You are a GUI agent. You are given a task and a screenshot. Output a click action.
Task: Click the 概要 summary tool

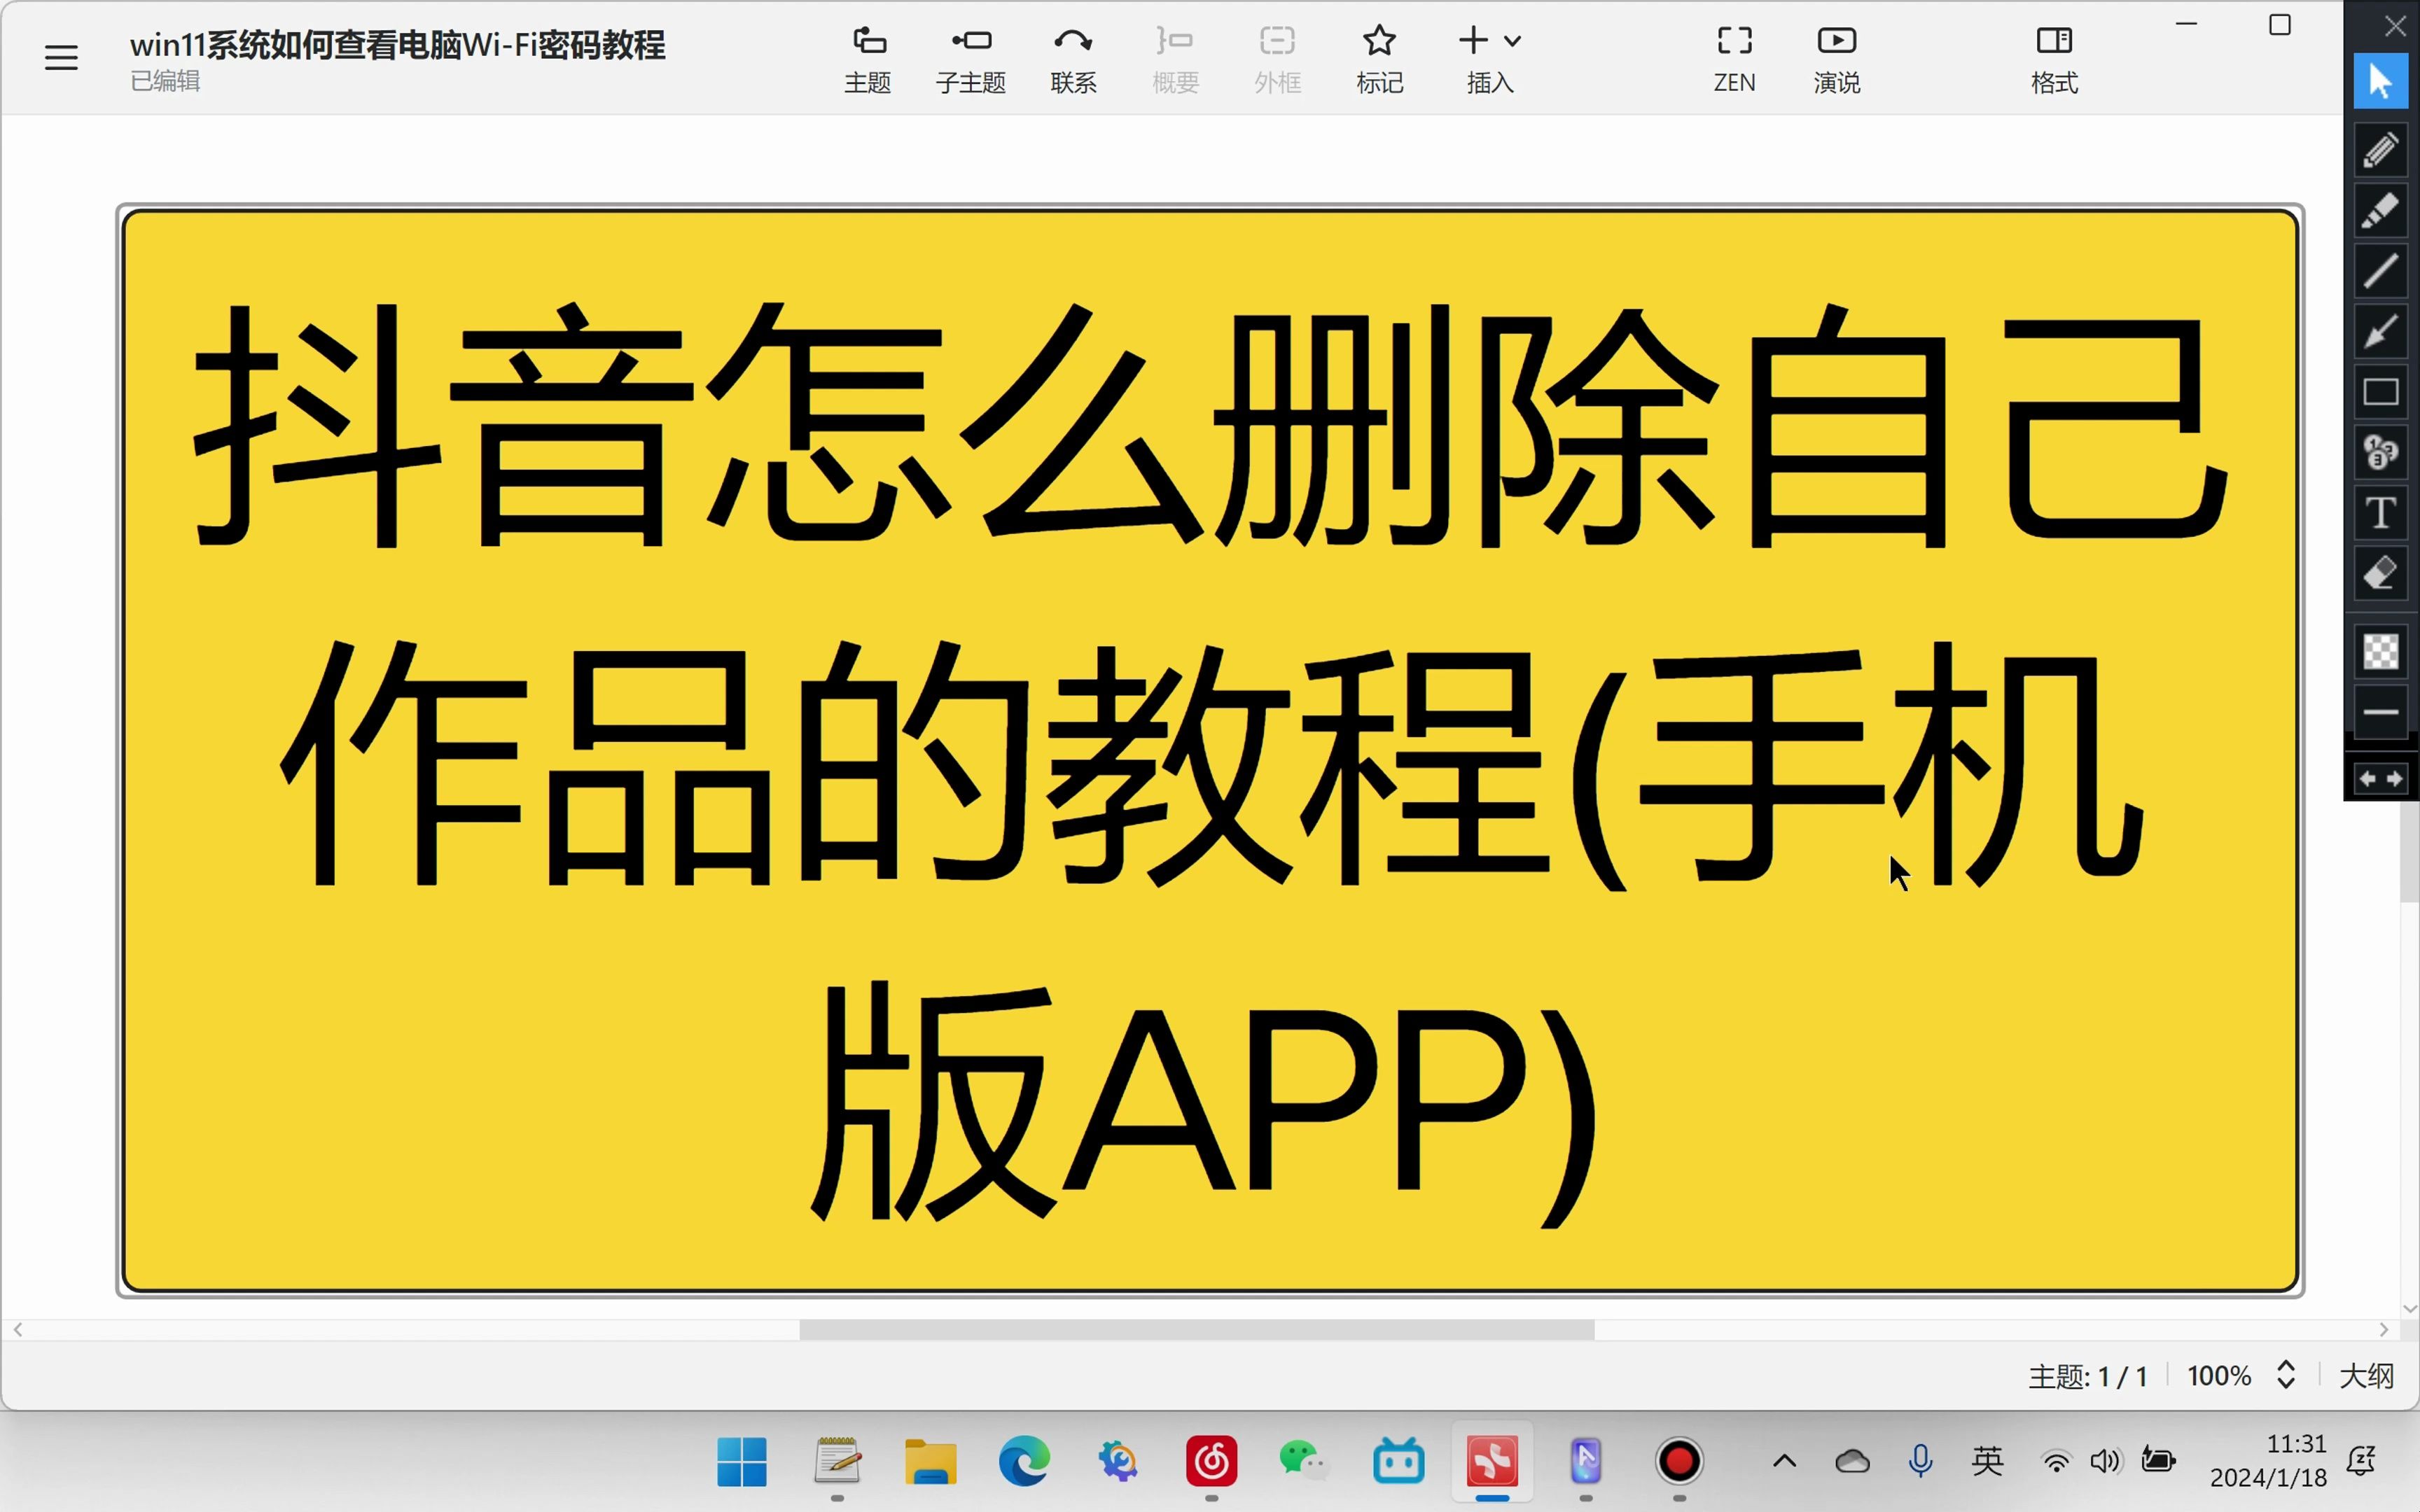click(x=1176, y=60)
